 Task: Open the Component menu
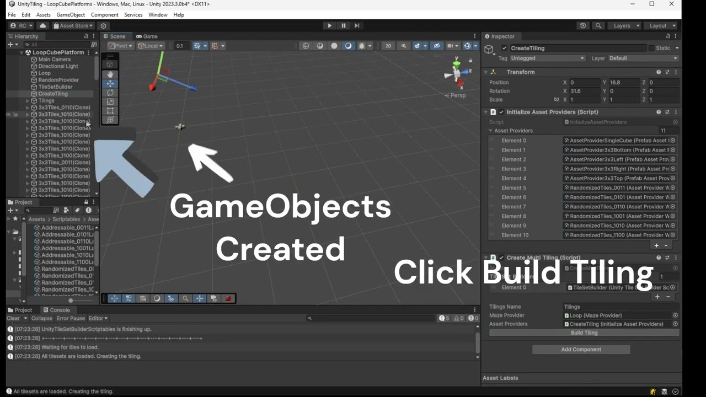[x=105, y=15]
